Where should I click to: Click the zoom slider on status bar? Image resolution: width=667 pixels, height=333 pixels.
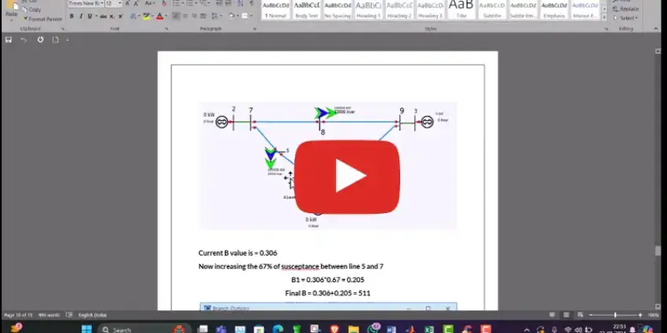(x=615, y=315)
